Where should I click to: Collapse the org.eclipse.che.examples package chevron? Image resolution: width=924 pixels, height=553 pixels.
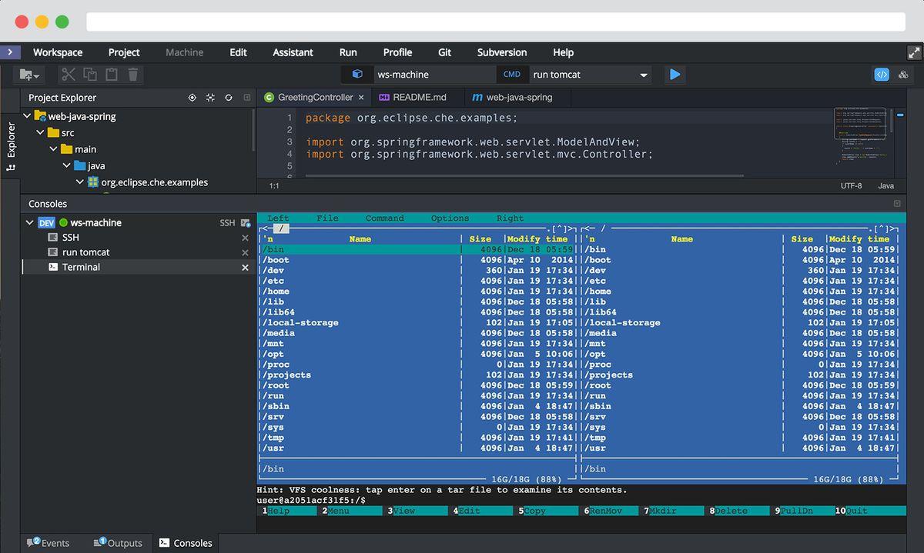pyautogui.click(x=79, y=182)
